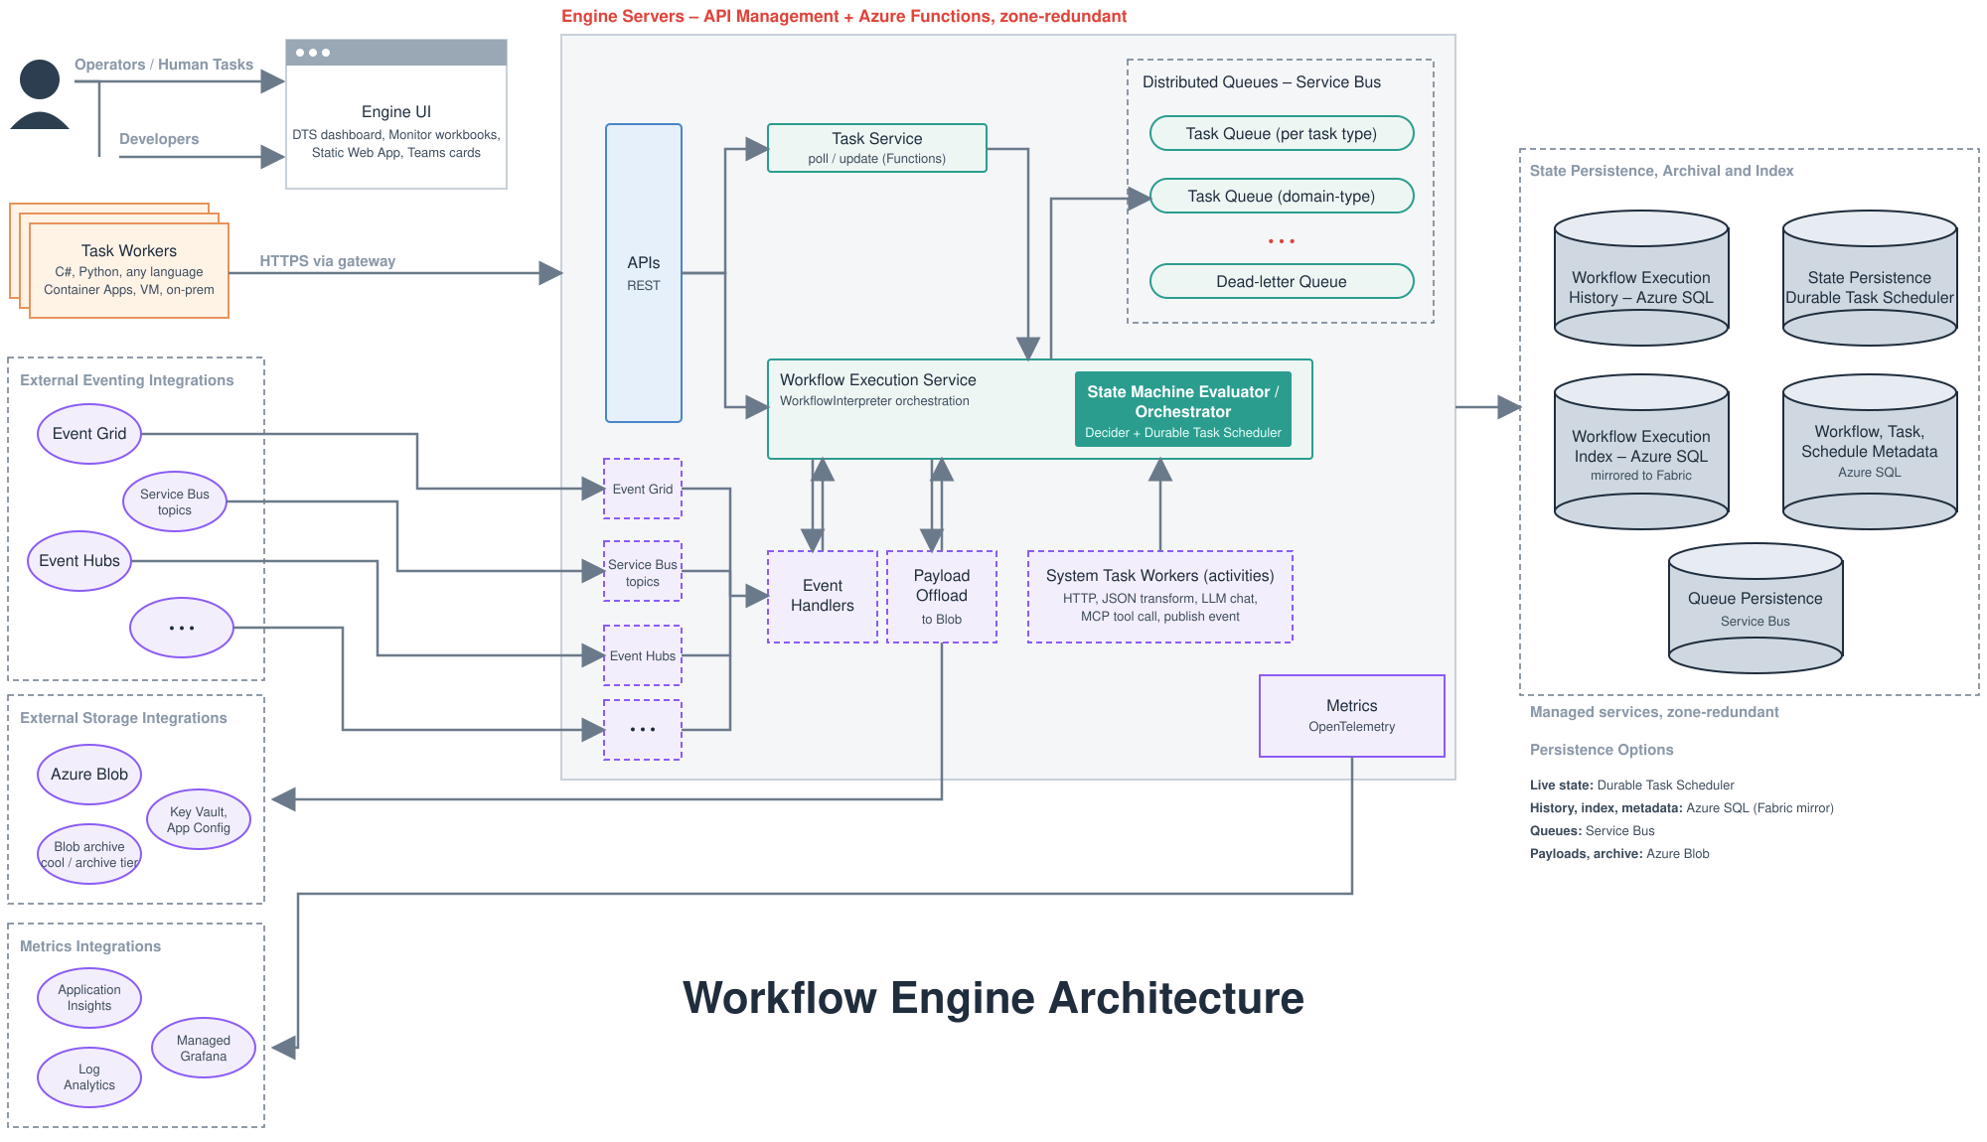Screen dimensions: 1987x1142
Task: Select the APIs REST box
Action: [x=644, y=273]
